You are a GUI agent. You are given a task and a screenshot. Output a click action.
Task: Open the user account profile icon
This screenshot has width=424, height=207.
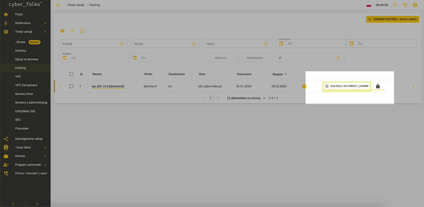tap(415, 5)
